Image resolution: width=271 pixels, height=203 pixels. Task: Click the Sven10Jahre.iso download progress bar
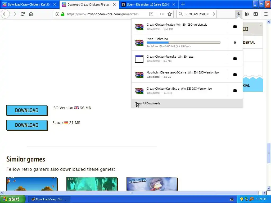pos(184,43)
